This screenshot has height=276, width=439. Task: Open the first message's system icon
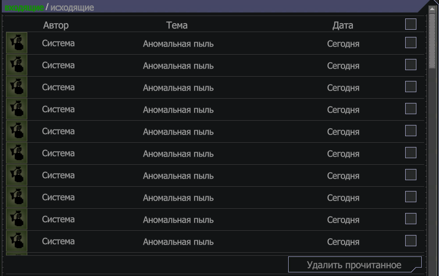coord(17,43)
